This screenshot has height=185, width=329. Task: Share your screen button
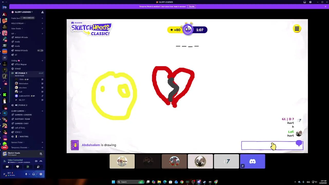tap(17, 167)
